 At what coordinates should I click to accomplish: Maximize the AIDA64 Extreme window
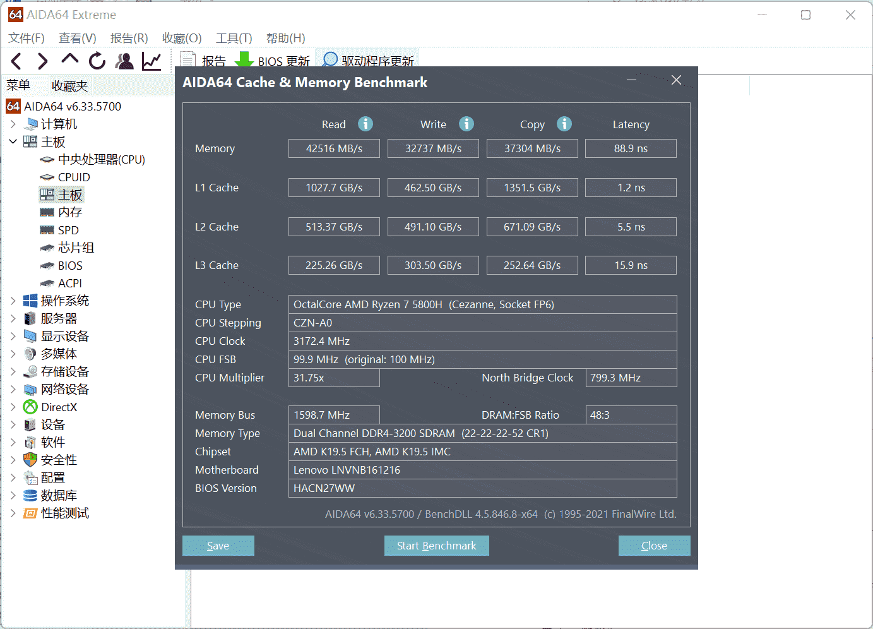tap(805, 15)
